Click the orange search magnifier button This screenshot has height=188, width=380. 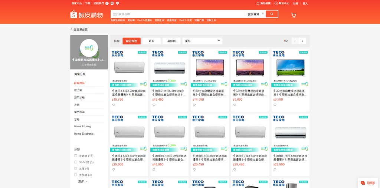272,14
